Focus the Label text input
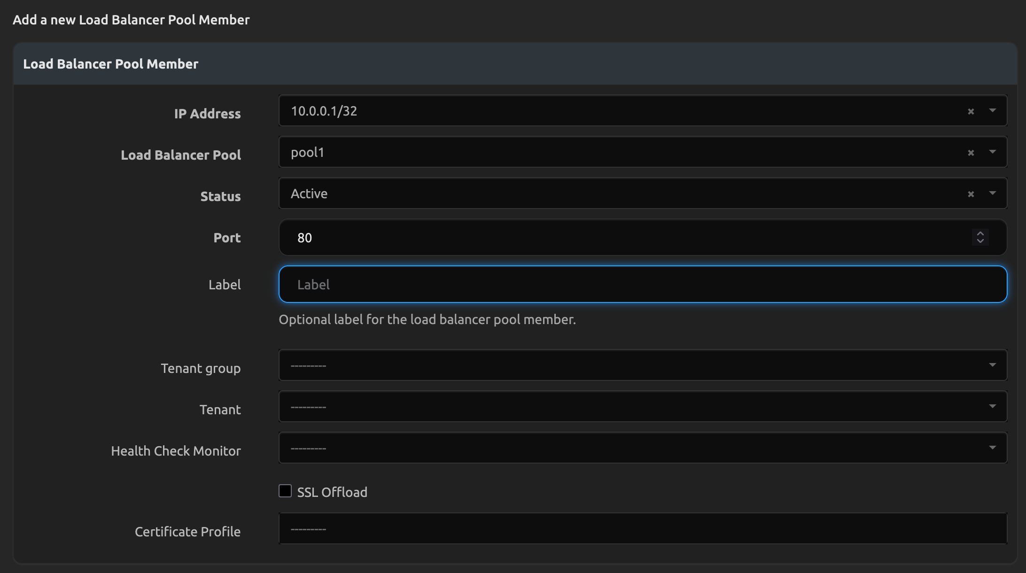 (643, 285)
